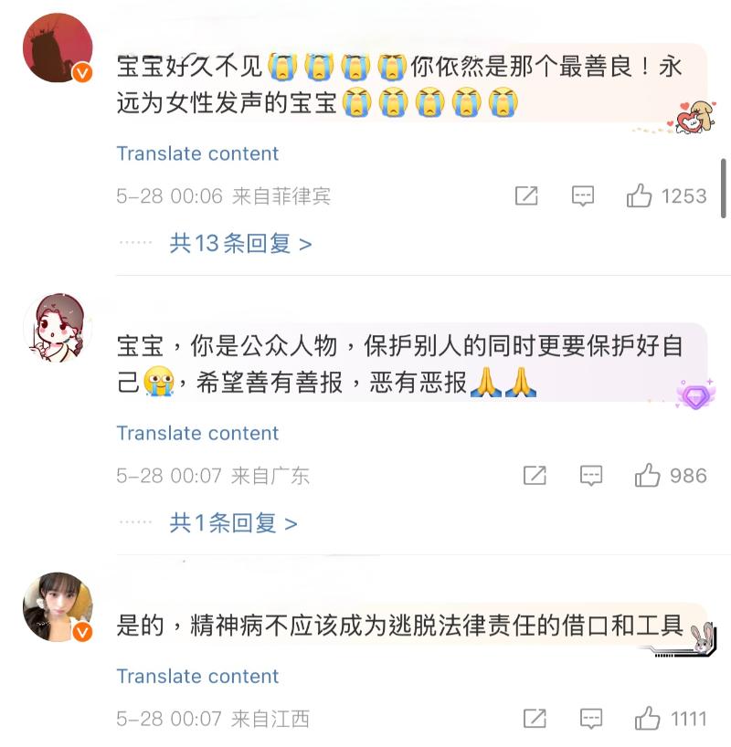Reply to the comment from 江西
The height and width of the screenshot is (747, 731).
[591, 719]
